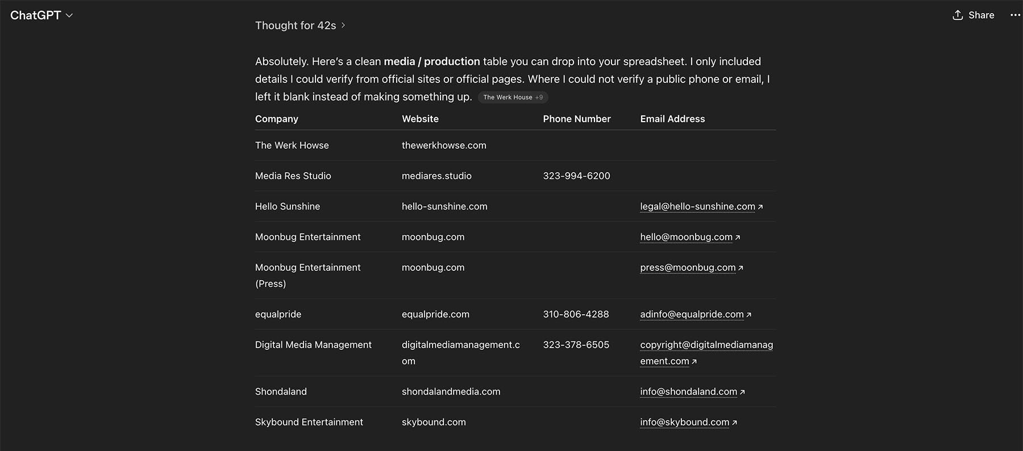Open hello@moonbug.com email link
The height and width of the screenshot is (451, 1023).
[x=686, y=237]
